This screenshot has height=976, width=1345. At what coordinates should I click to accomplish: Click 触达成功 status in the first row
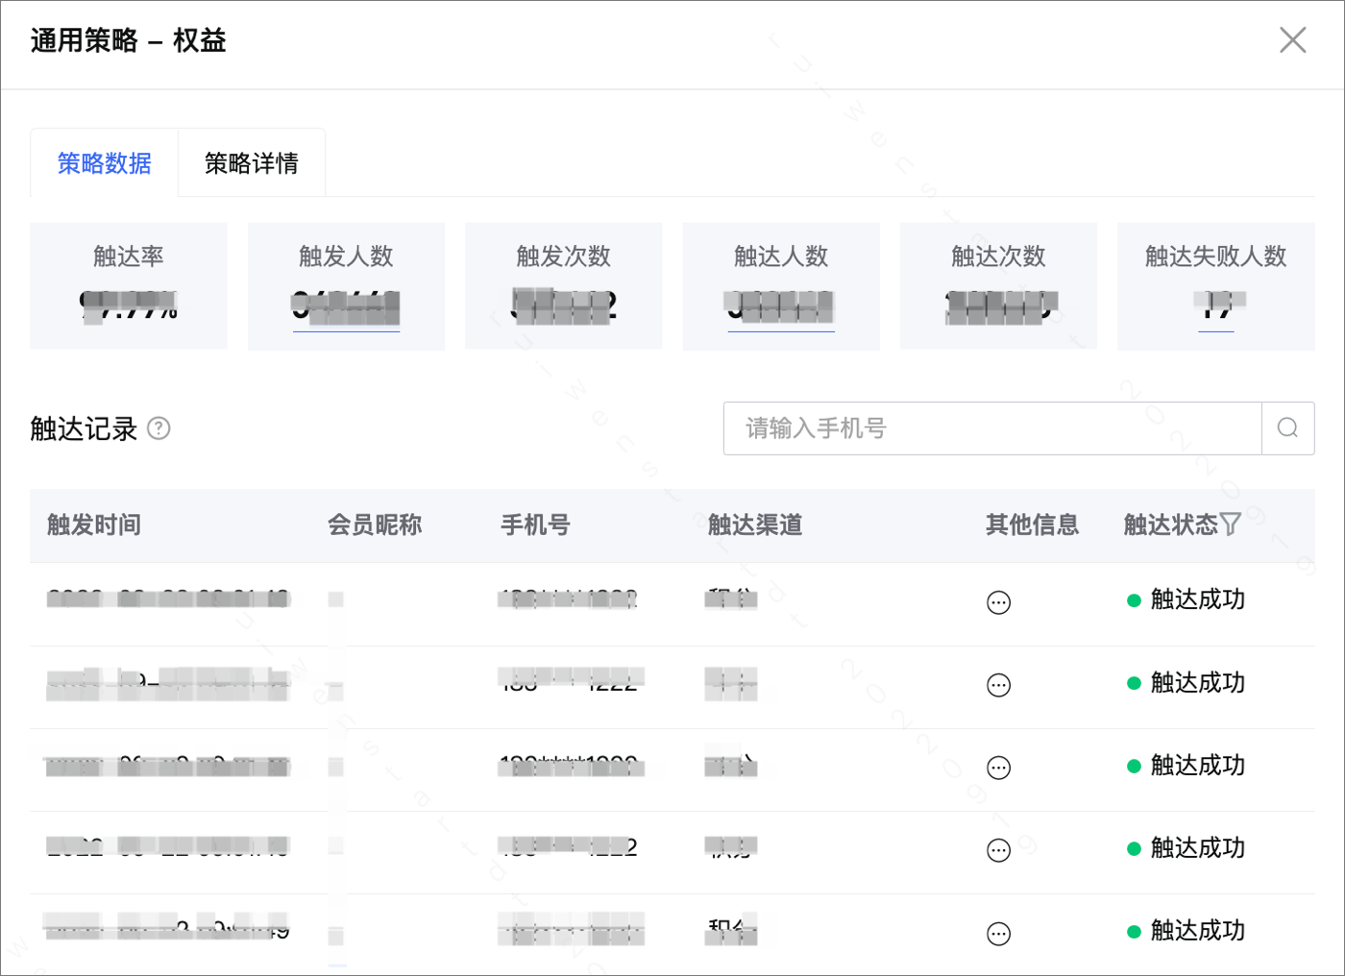[x=1186, y=599]
